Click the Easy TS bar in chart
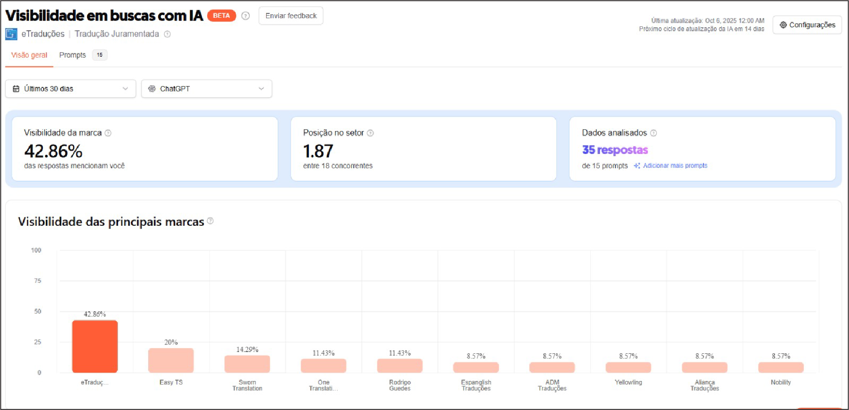849x410 pixels. (x=171, y=360)
